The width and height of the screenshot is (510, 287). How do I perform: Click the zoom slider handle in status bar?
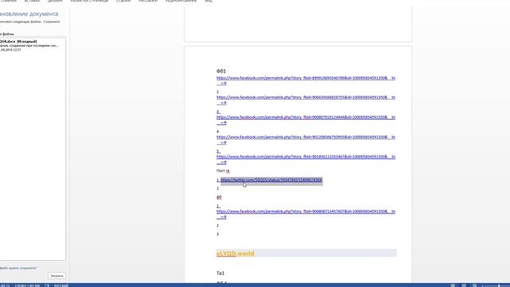[499, 285]
